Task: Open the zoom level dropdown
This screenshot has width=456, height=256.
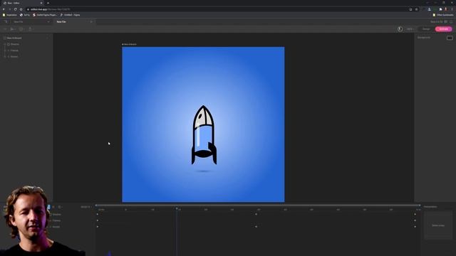Action: pos(410,29)
